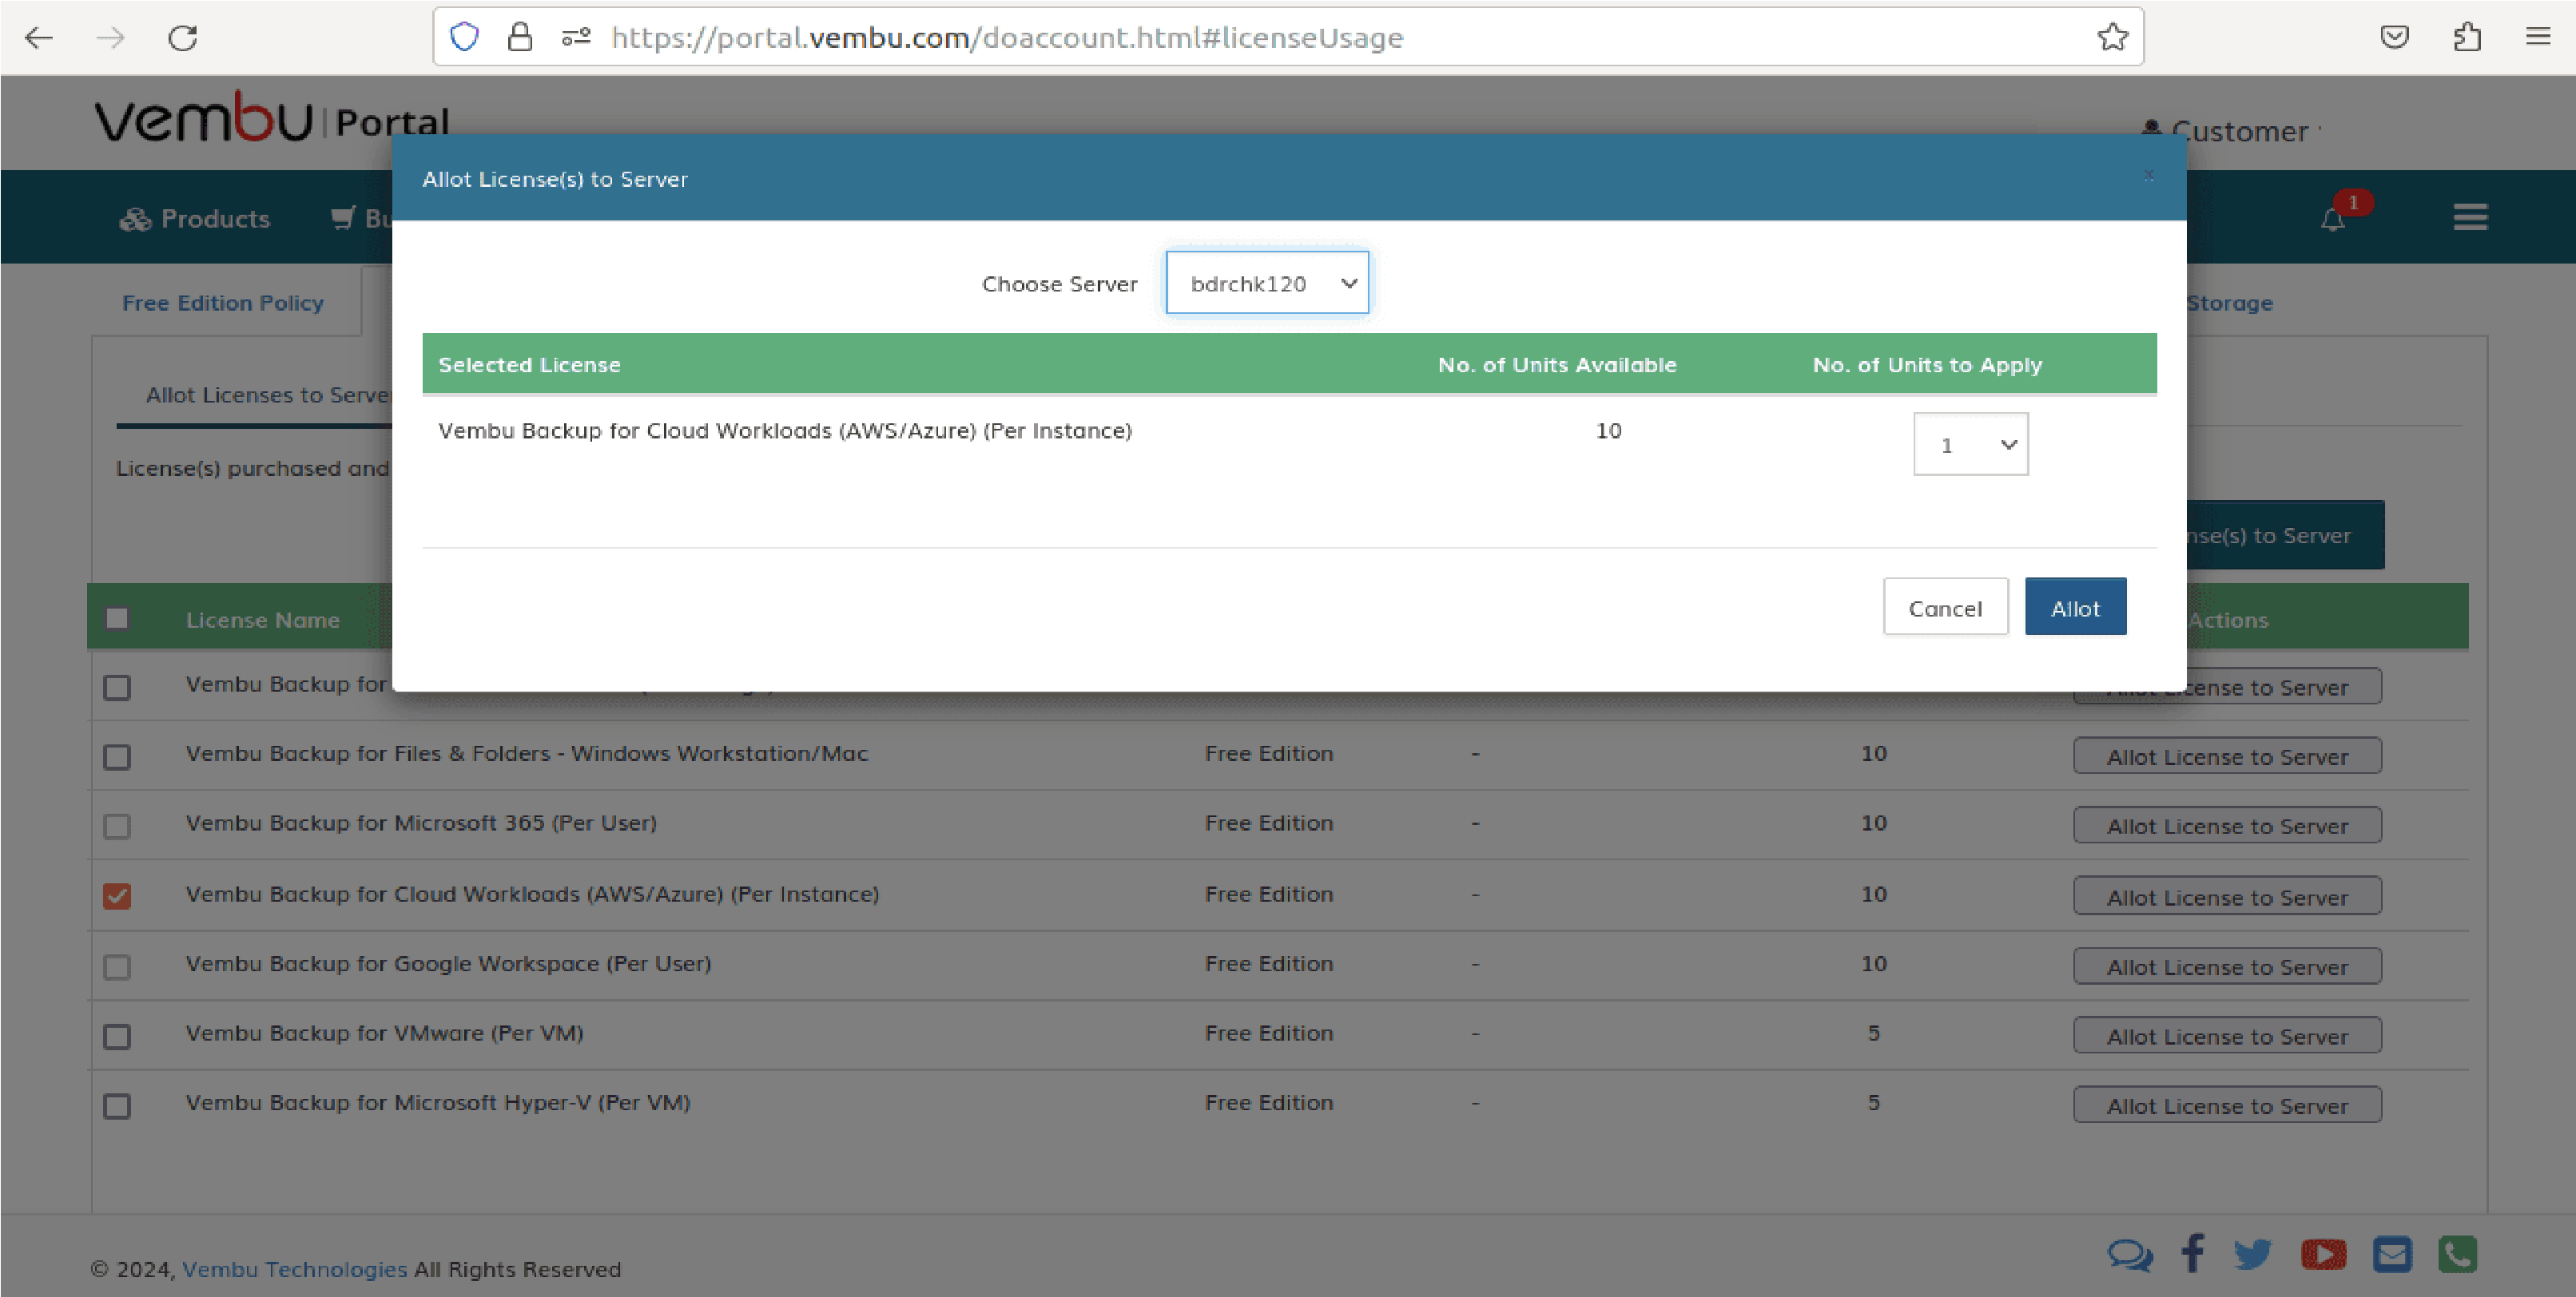Open the Firefox application menu
The width and height of the screenshot is (2576, 1297).
(x=2538, y=37)
